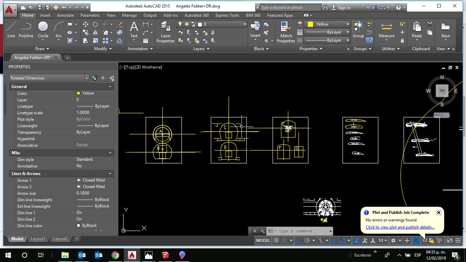
Task: Click the Insert block icon
Action: 255,29
